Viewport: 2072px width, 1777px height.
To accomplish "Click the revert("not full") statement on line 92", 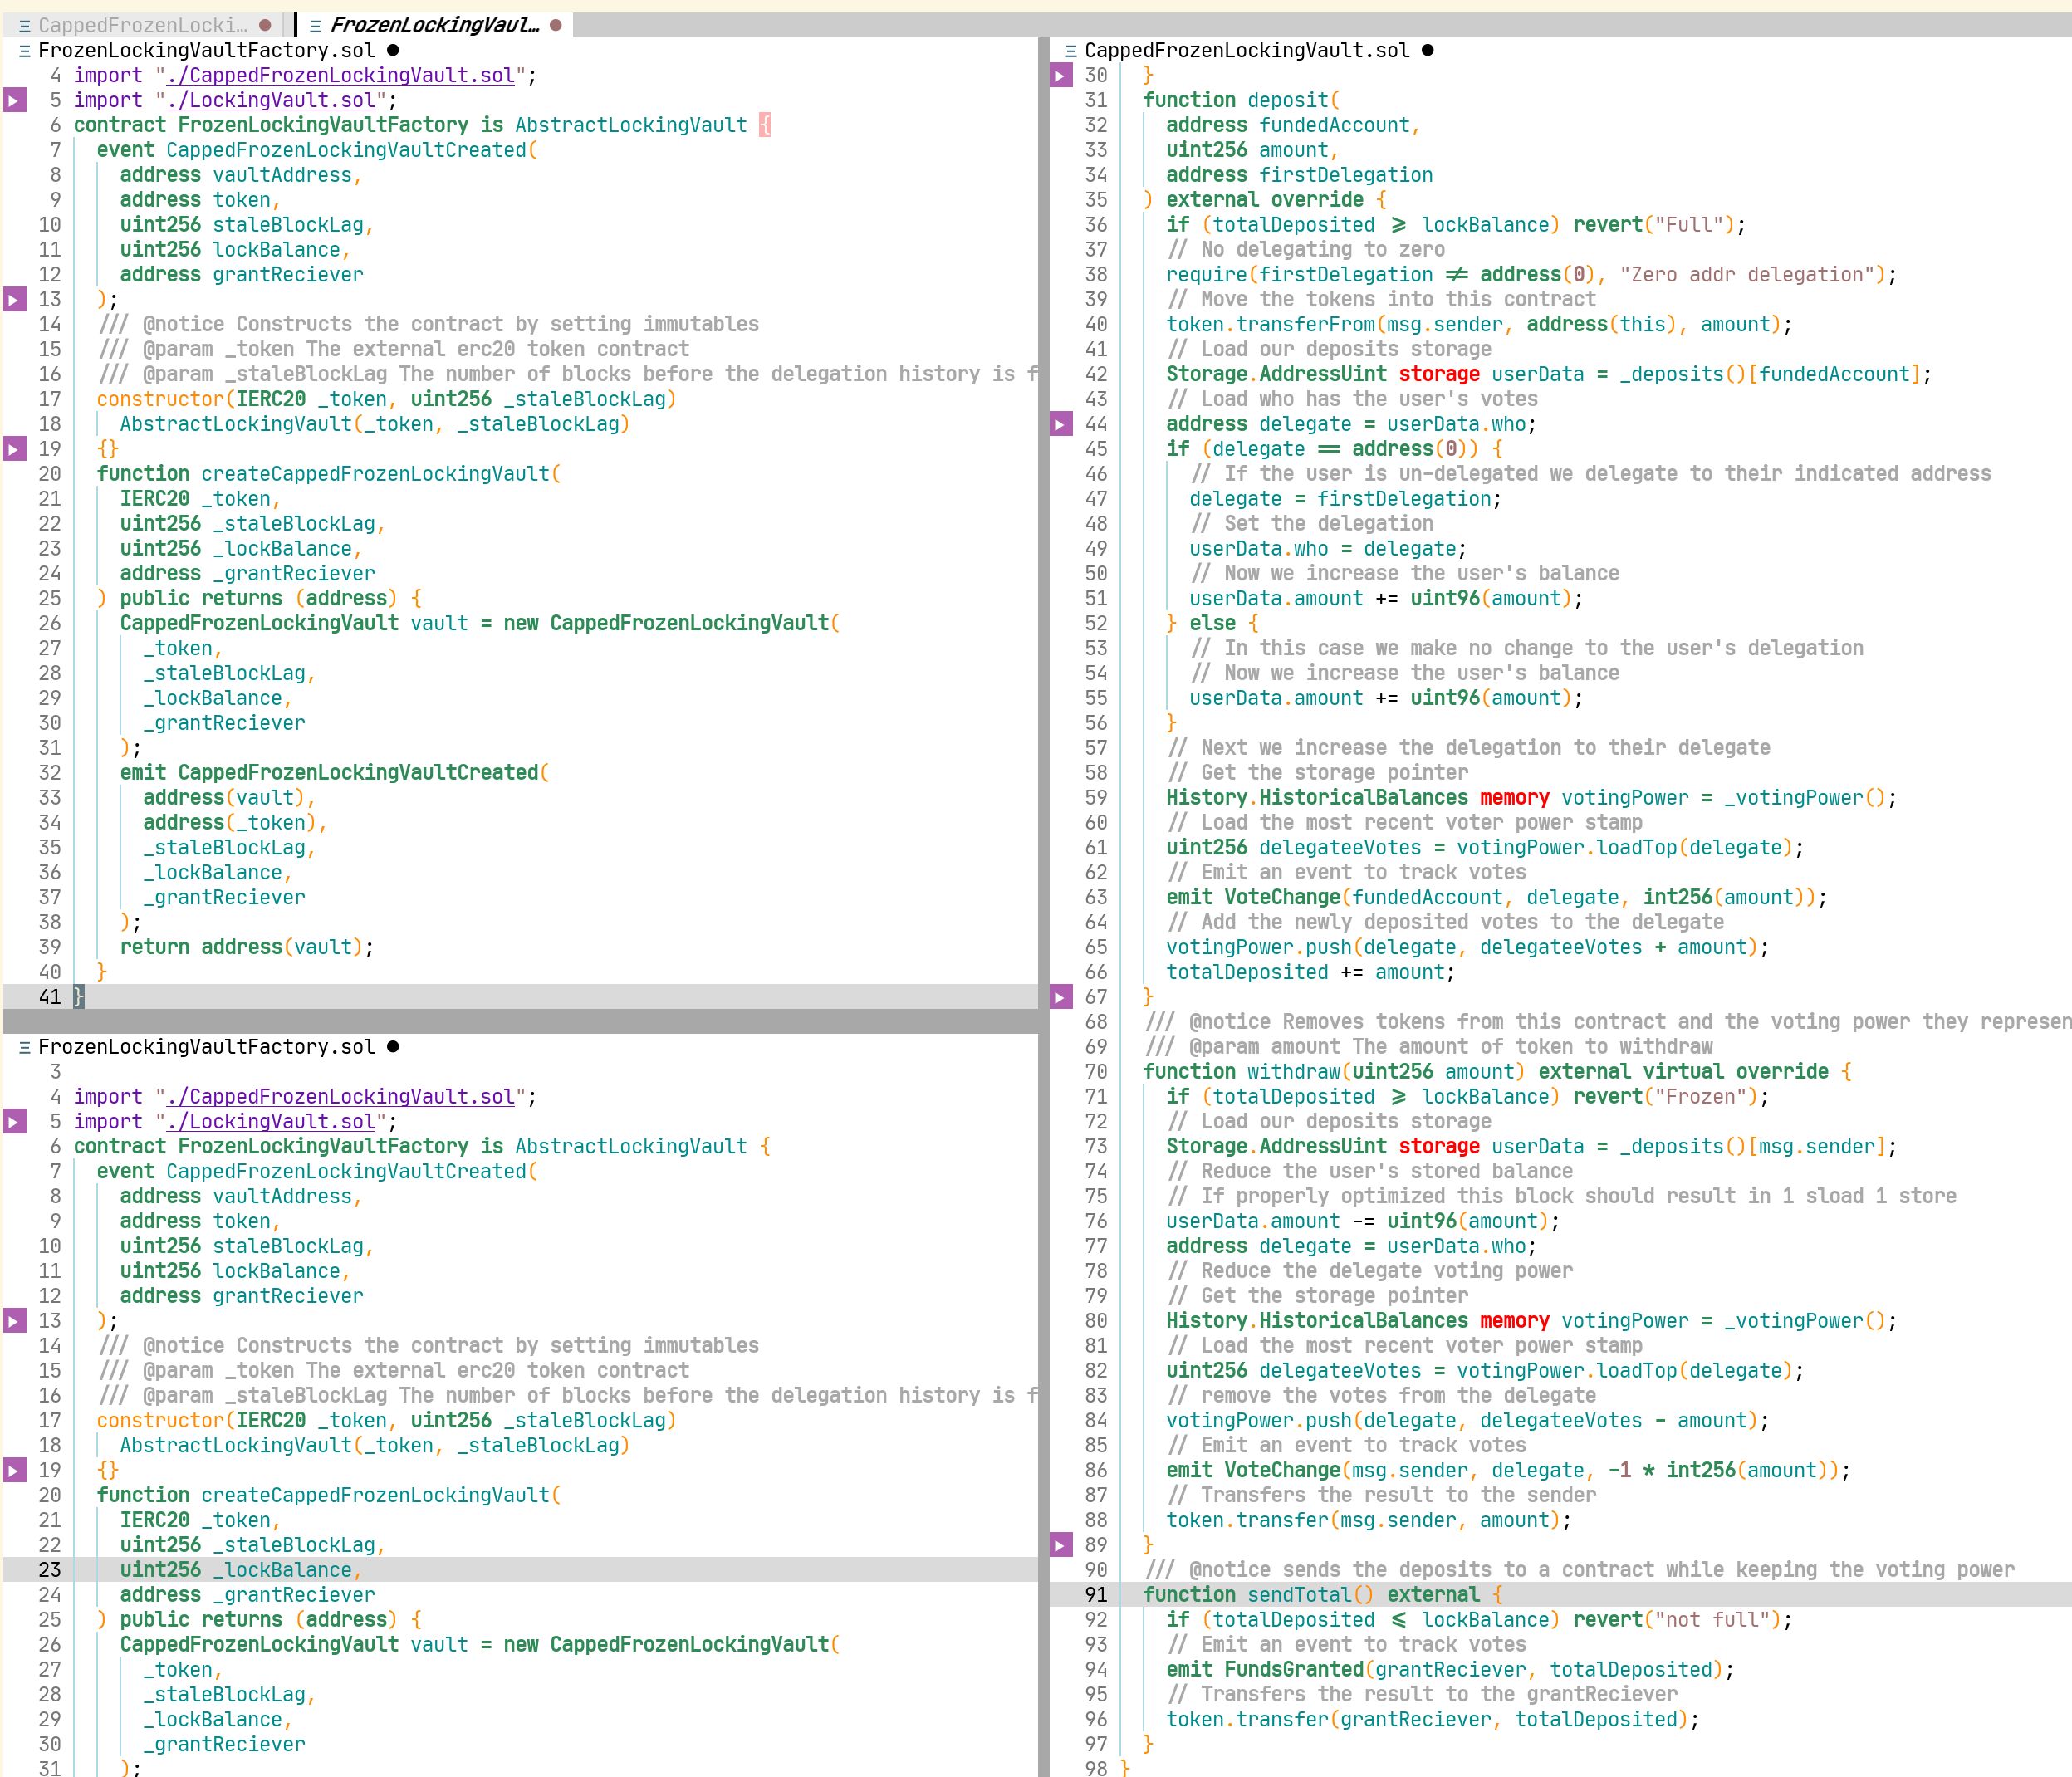I will (x=1683, y=1620).
